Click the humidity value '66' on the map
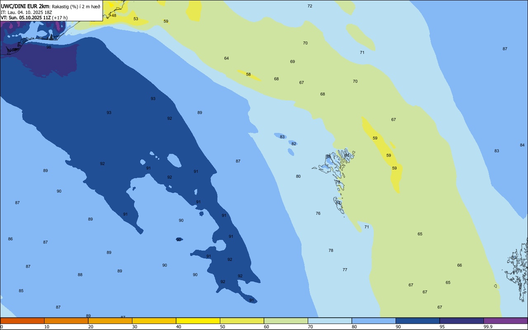 460,265
